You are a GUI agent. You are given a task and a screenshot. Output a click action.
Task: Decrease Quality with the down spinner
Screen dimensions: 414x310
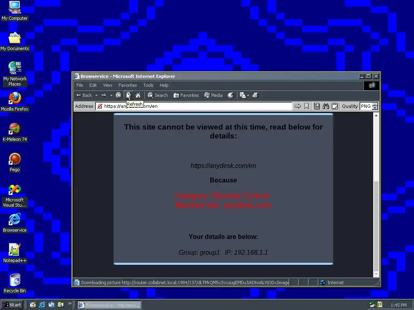click(375, 108)
